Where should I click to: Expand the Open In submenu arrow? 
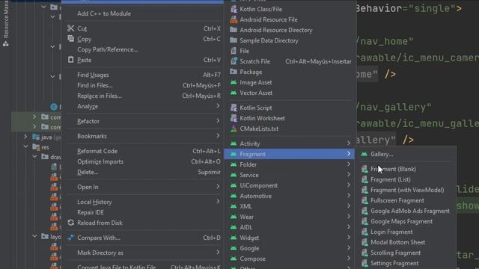point(218,187)
